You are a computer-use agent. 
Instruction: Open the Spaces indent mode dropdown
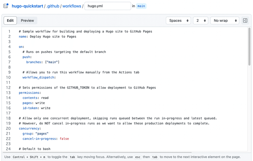tap(178, 20)
